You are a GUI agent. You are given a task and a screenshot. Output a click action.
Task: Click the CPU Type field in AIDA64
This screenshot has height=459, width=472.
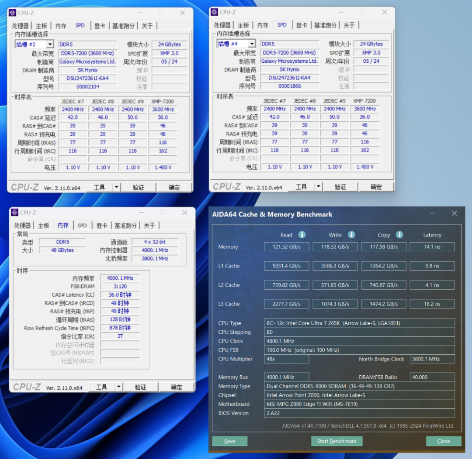(x=359, y=323)
